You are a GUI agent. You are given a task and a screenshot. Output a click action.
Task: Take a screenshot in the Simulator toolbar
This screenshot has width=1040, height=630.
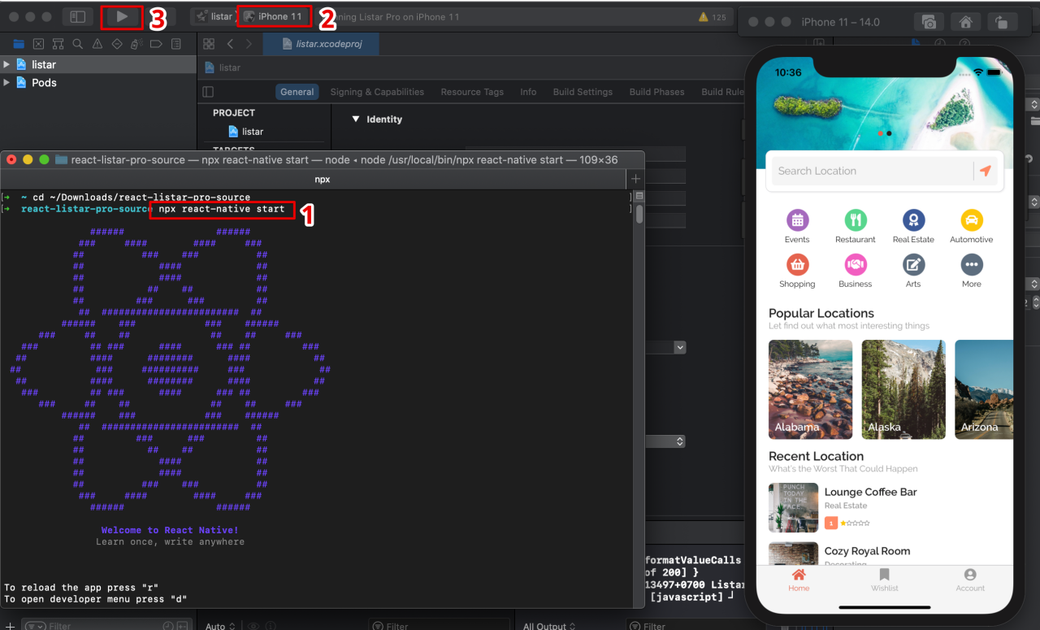[x=929, y=22]
